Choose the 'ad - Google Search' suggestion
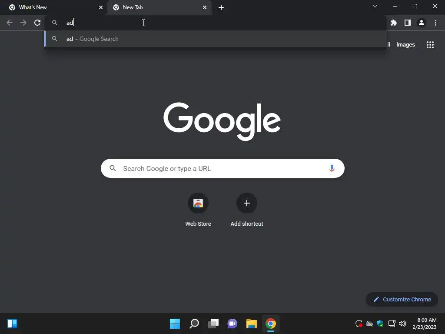Viewport: 445px width, 334px height. point(216,39)
